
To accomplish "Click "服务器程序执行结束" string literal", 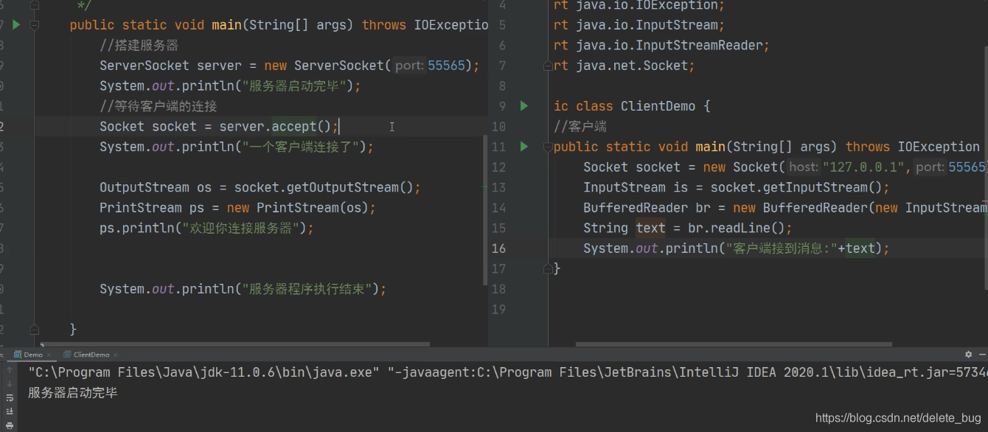I will point(307,289).
